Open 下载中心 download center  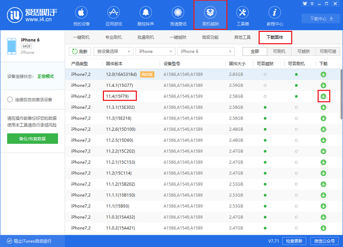point(321,19)
